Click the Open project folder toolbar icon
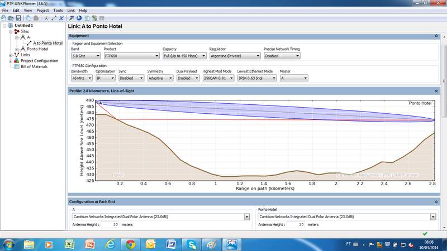 11,18
